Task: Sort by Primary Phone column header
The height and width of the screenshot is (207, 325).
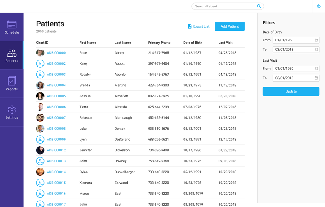Action: tap(159, 43)
